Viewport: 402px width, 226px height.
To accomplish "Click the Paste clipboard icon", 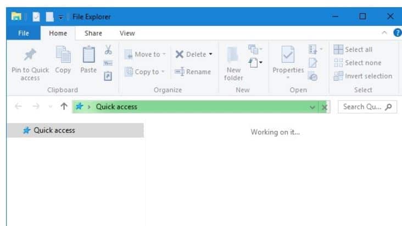I will pos(88,55).
